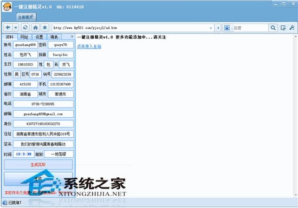Switch to the 填表 tab
The image size is (298, 208).
(54, 37)
